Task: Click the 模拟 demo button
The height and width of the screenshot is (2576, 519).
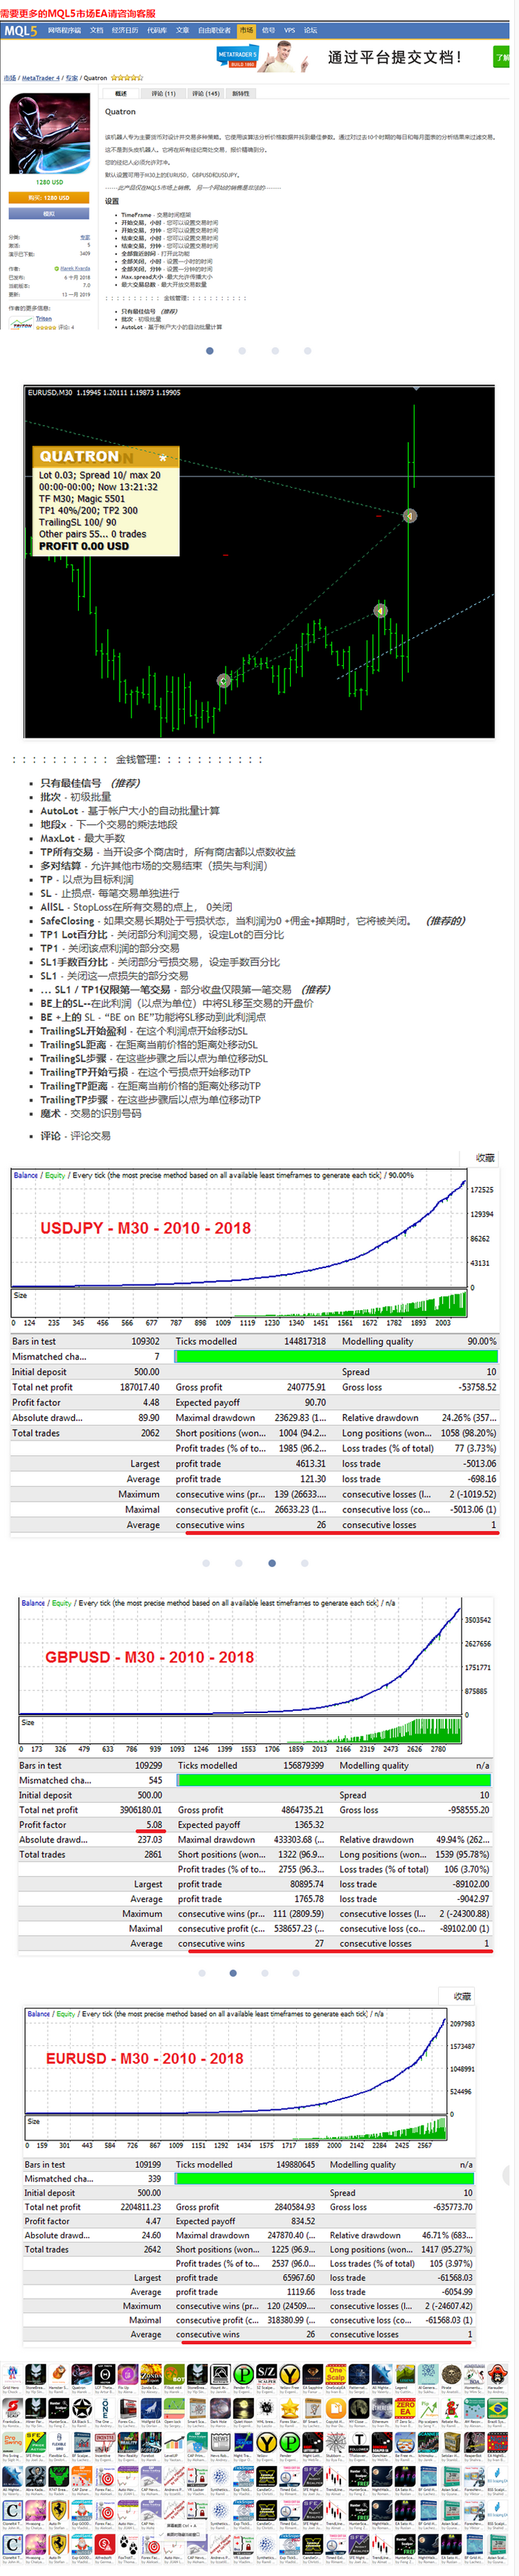Action: tap(49, 213)
